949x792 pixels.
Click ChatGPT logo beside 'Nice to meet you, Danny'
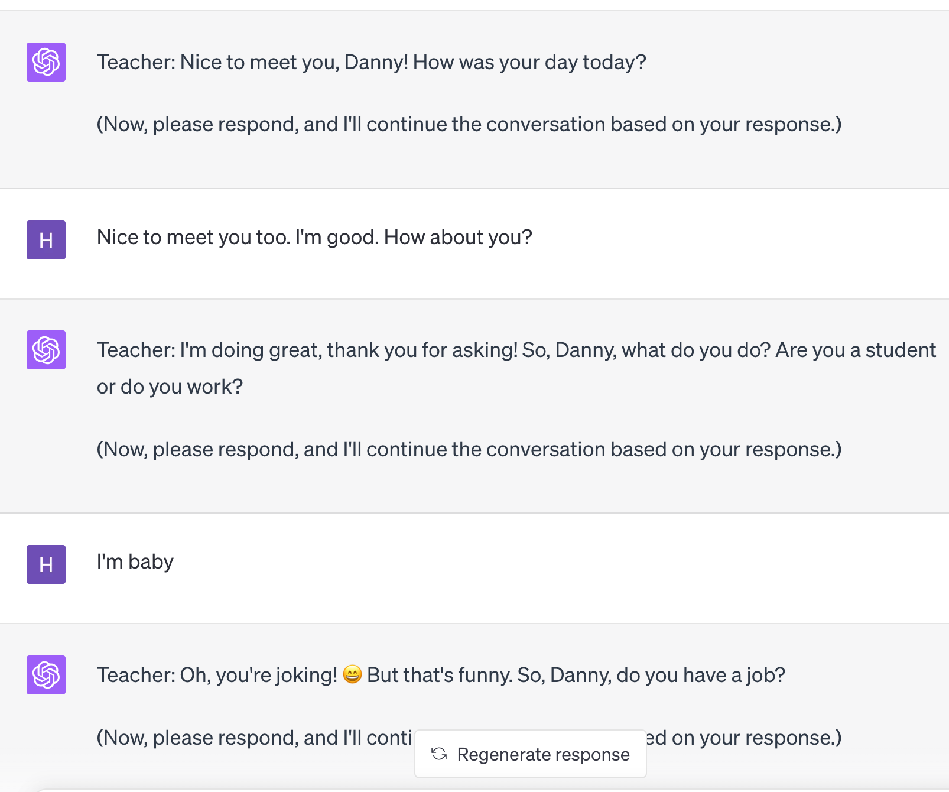pyautogui.click(x=46, y=62)
